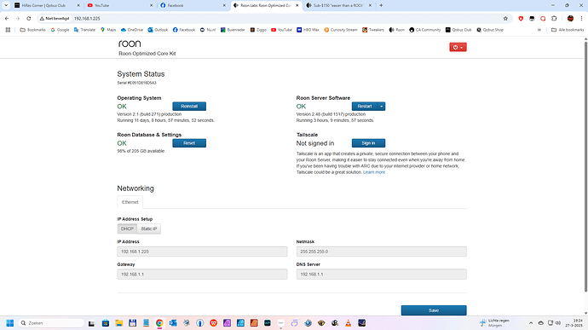
Task: Open the Roon bookmark
Action: pyautogui.click(x=397, y=30)
